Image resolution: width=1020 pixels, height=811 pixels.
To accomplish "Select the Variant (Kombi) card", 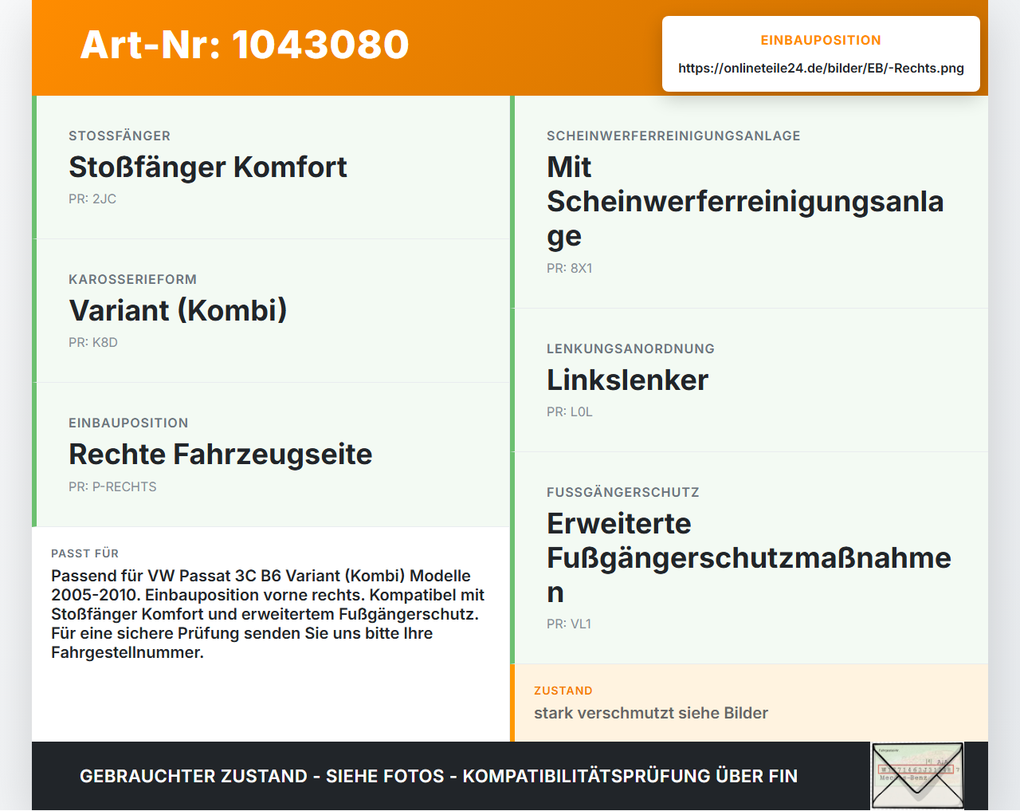I will [271, 311].
